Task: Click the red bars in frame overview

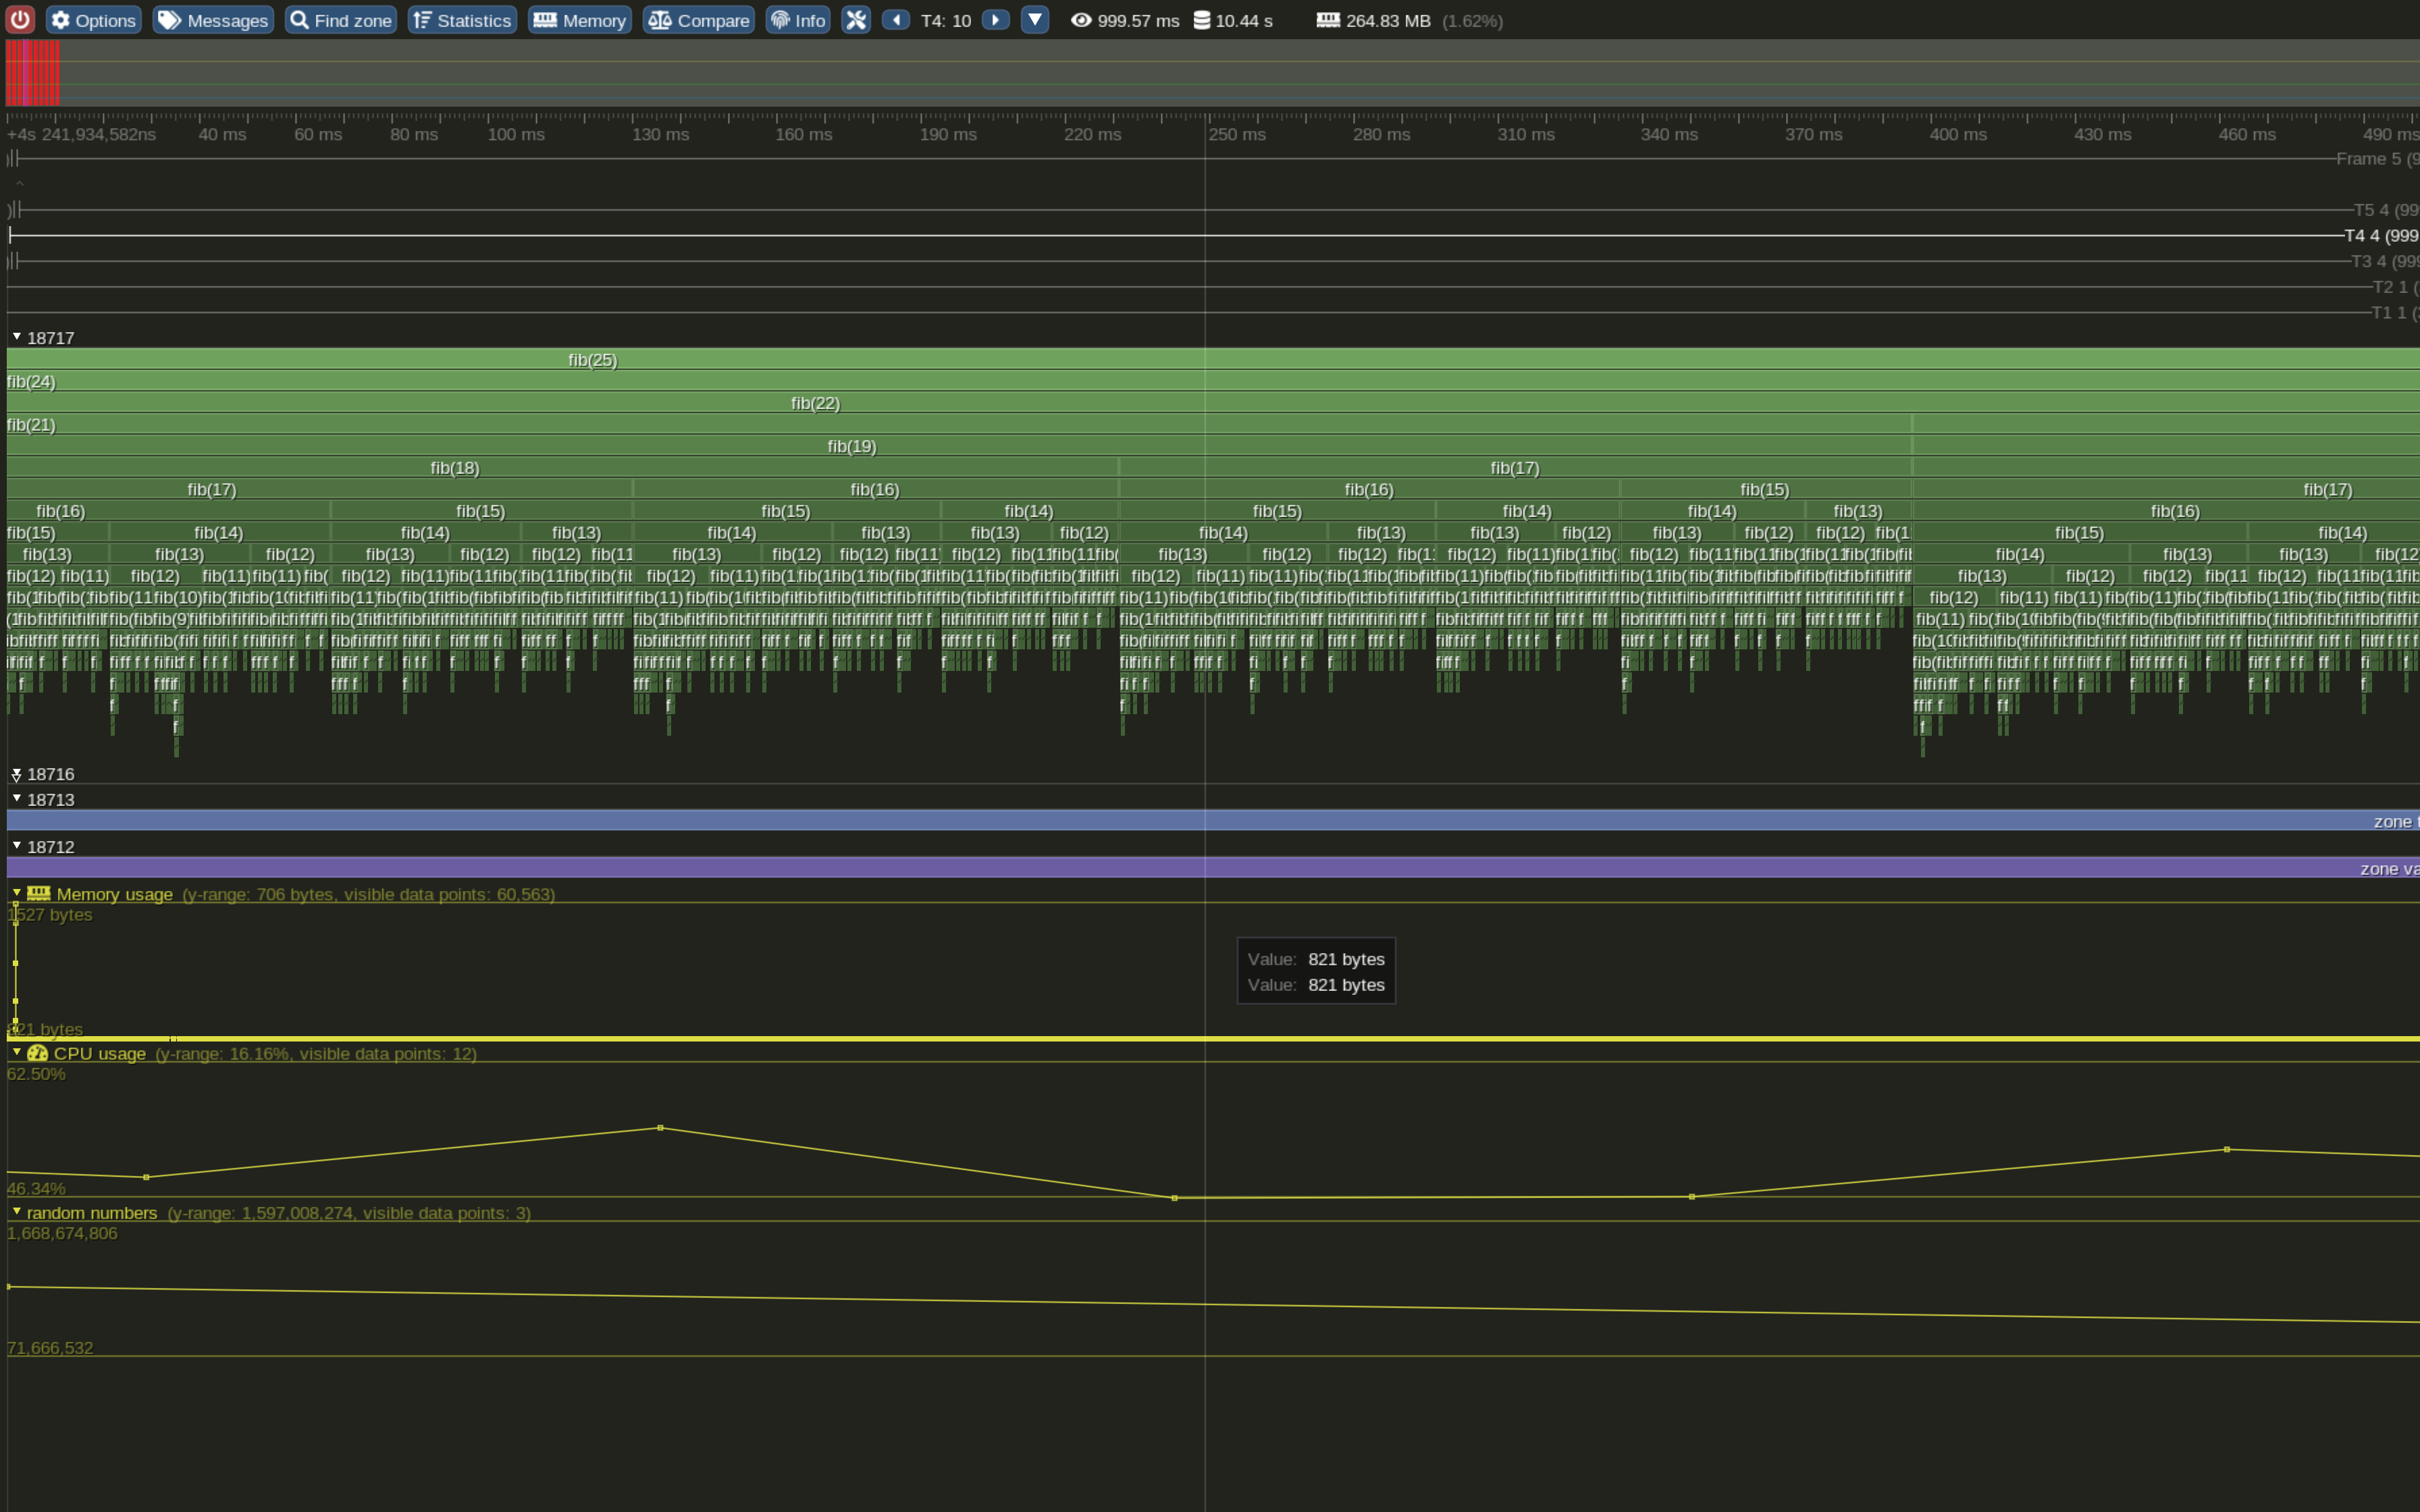Action: click(33, 73)
